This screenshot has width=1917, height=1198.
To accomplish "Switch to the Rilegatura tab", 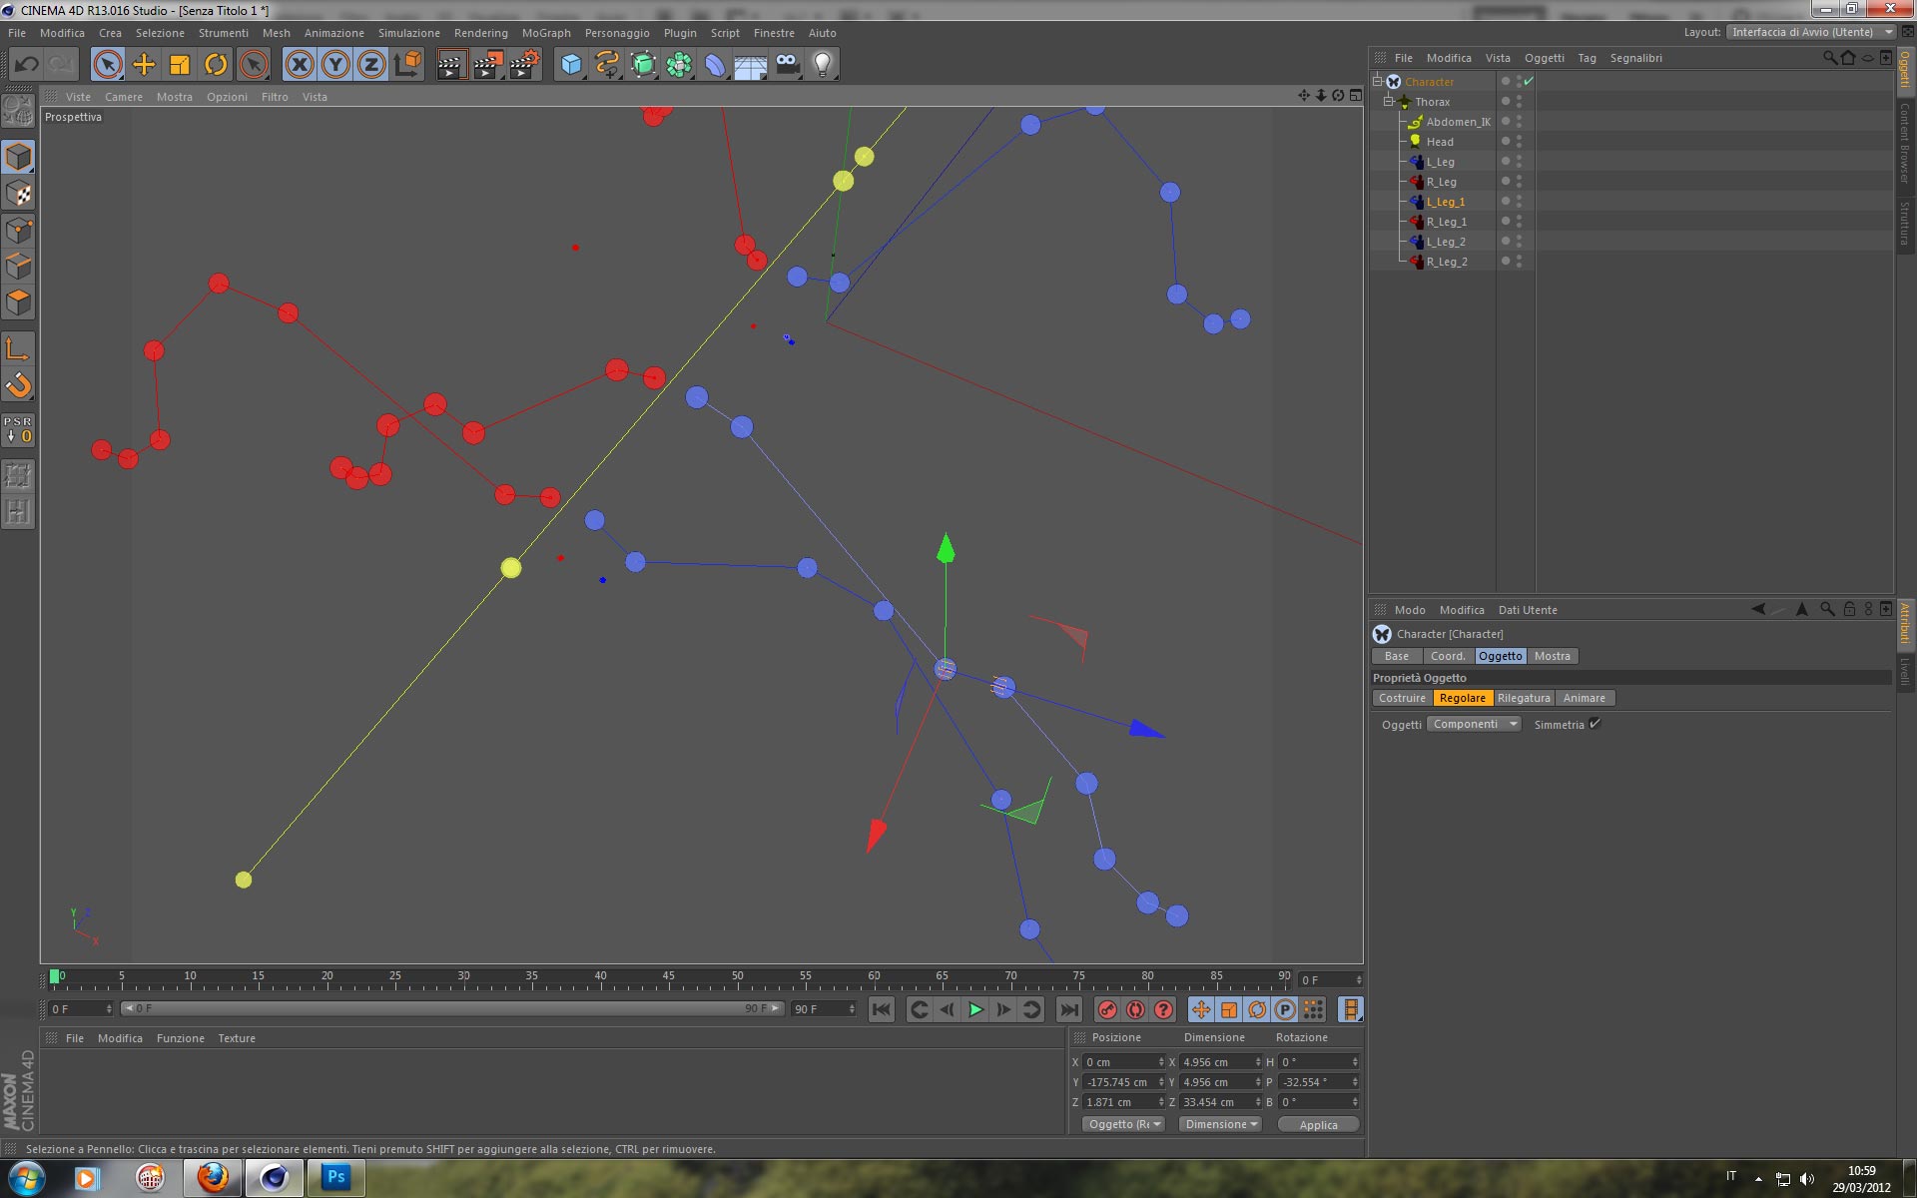I will coord(1523,698).
